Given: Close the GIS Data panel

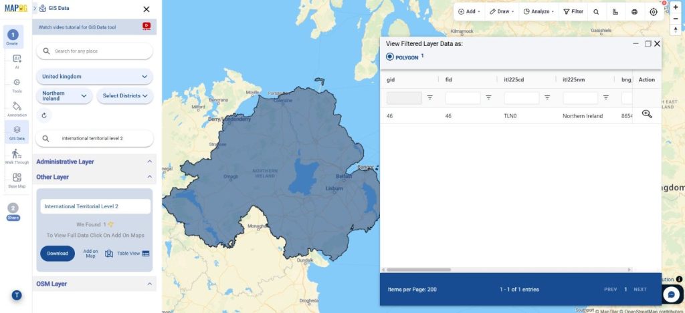Looking at the screenshot, I should coord(146,9).
